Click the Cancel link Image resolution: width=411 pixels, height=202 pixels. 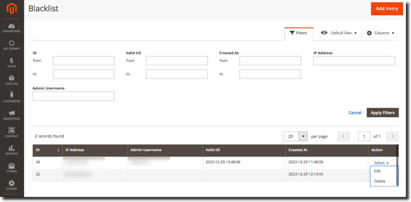coord(355,113)
